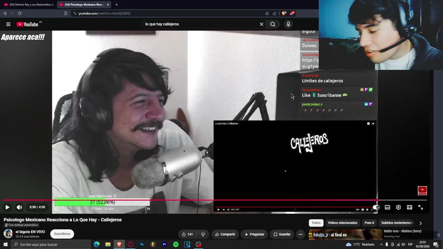Open Spotify from the taskbar
This screenshot has height=249, width=443.
click(176, 245)
